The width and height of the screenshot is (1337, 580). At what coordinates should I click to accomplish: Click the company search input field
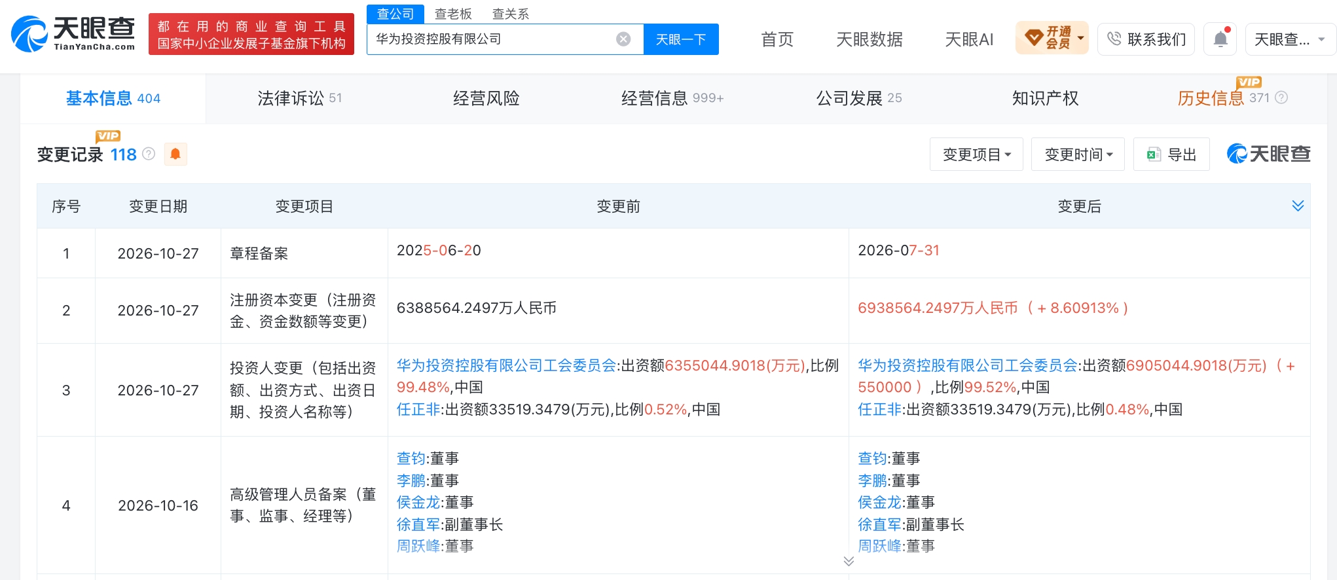[492, 39]
